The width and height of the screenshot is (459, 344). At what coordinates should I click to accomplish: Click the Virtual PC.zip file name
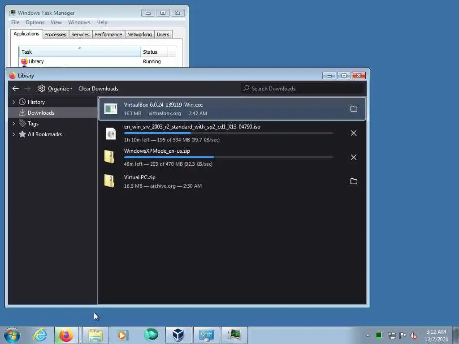click(140, 177)
